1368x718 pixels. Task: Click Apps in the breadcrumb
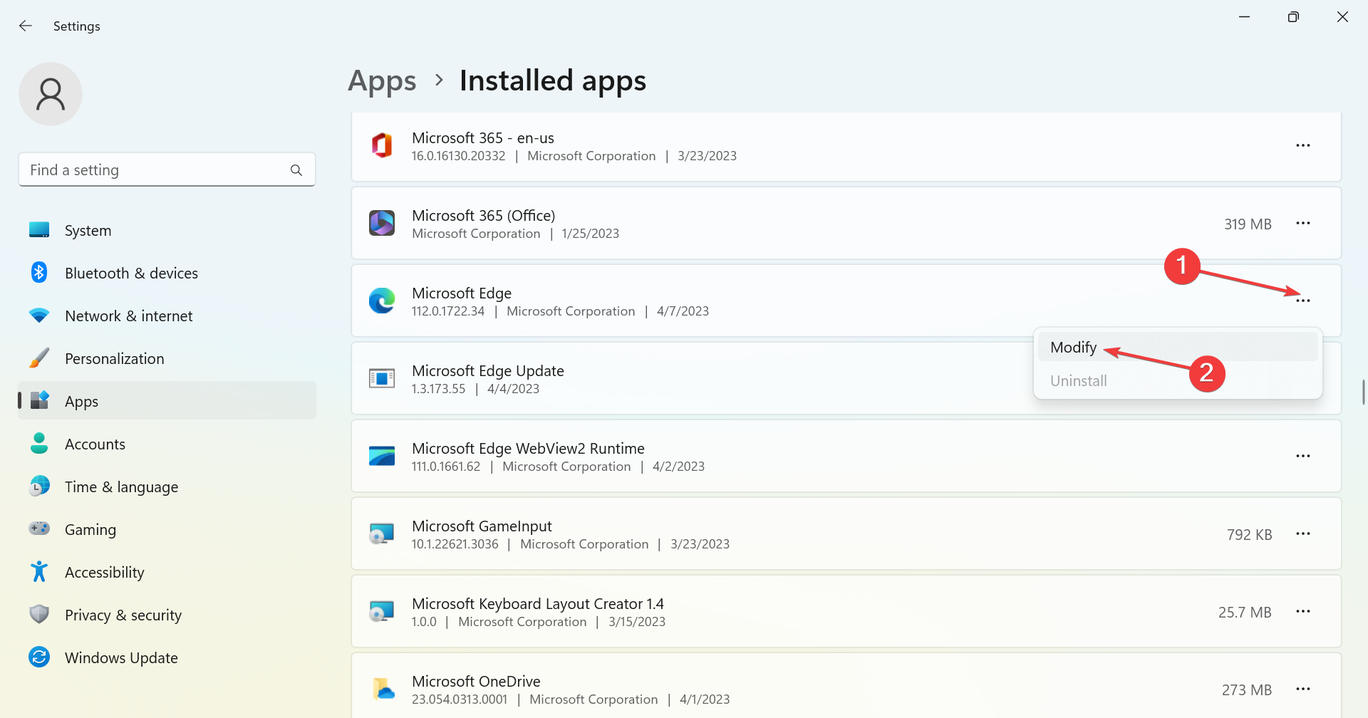tap(382, 80)
